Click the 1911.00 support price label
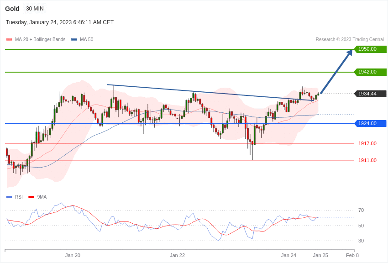 click(367, 160)
